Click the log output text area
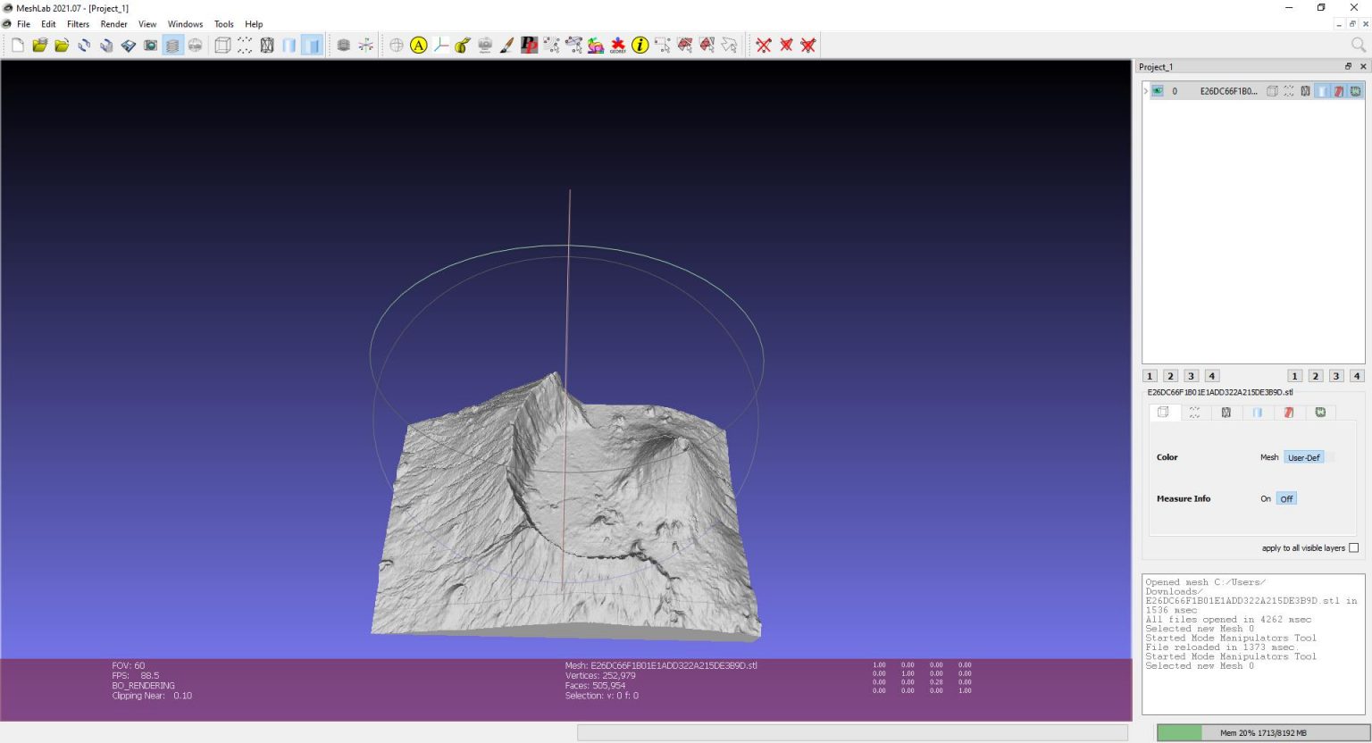This screenshot has height=743, width=1372. click(1253, 644)
